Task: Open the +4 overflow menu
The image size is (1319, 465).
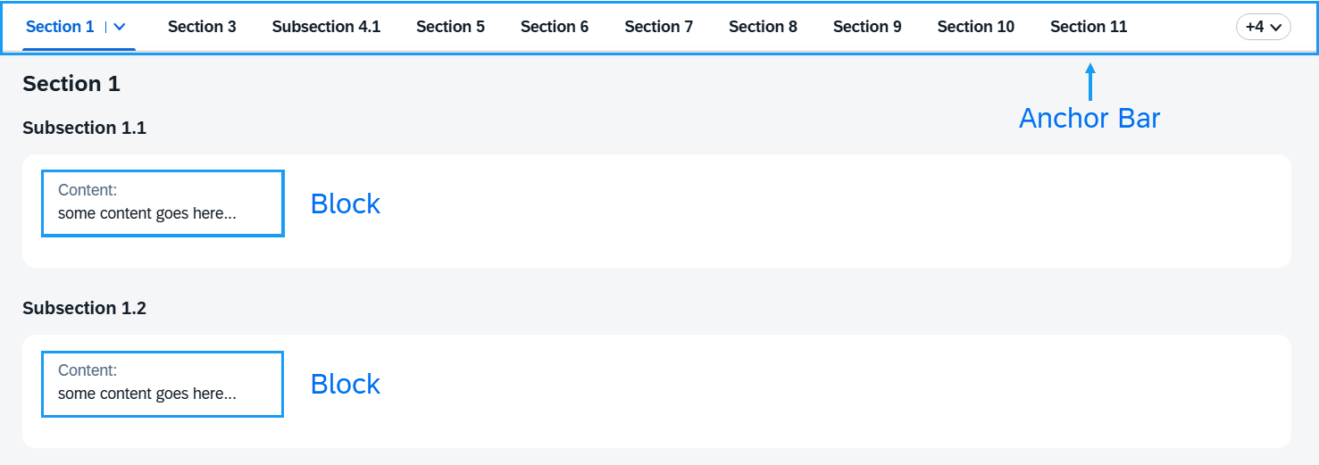Action: point(1263,27)
